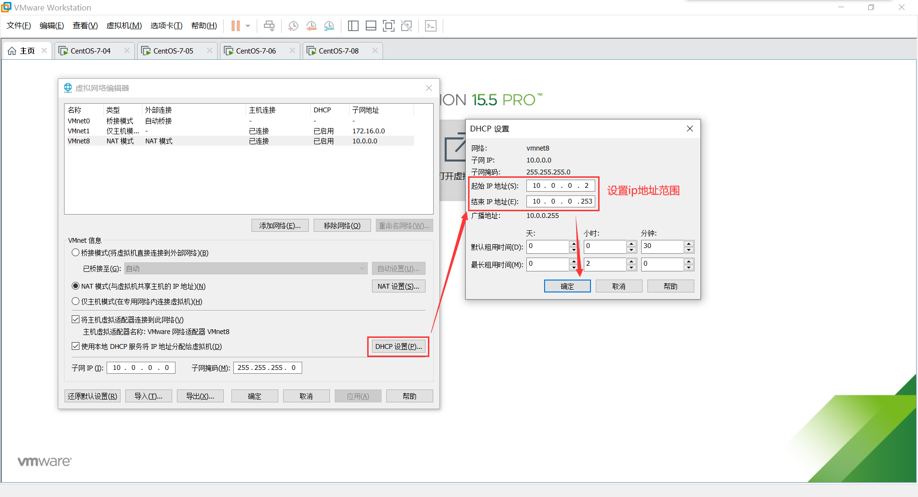This screenshot has width=918, height=497.
Task: Click the 结束 IP 地址 field
Action: [561, 201]
